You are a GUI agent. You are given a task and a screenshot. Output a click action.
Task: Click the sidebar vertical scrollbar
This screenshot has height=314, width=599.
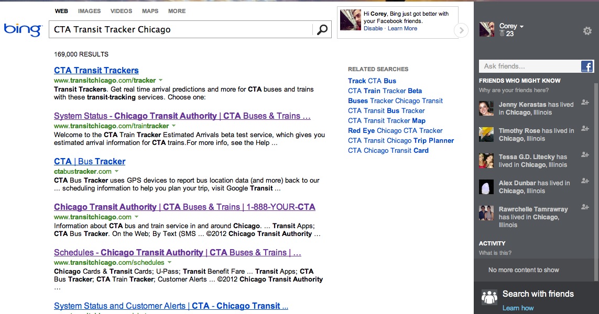(596, 181)
